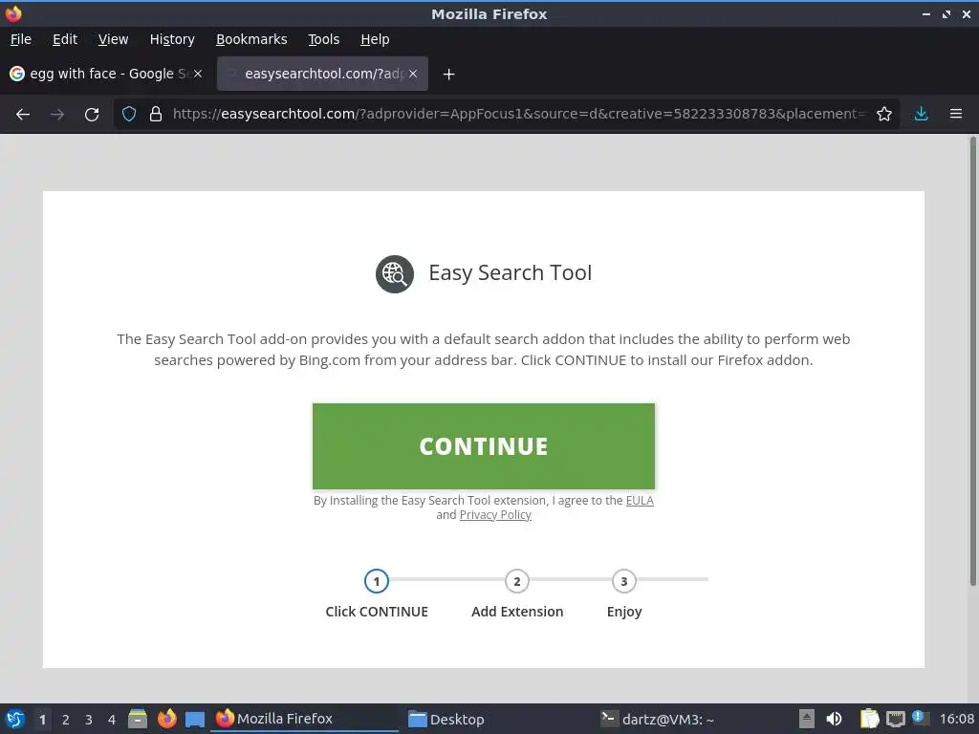Open the tracking protection shield icon

tap(129, 114)
